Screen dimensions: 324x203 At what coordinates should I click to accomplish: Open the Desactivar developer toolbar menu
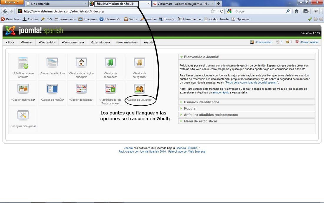click(x=11, y=19)
